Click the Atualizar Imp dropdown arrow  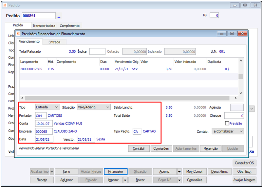[x=52, y=172]
